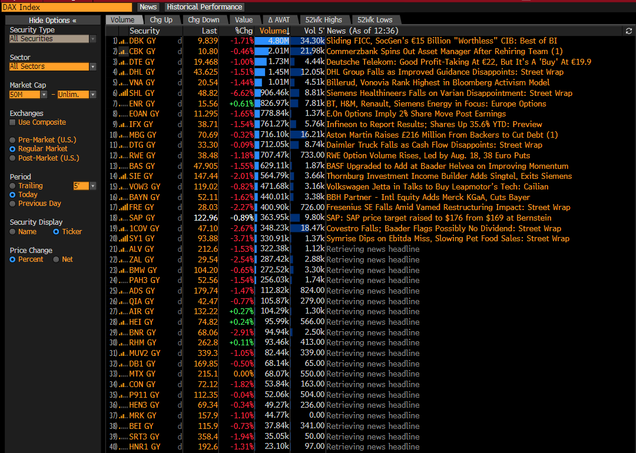Switch to the 52Wk Lows tab
Screen dimensions: 636x453
375,20
